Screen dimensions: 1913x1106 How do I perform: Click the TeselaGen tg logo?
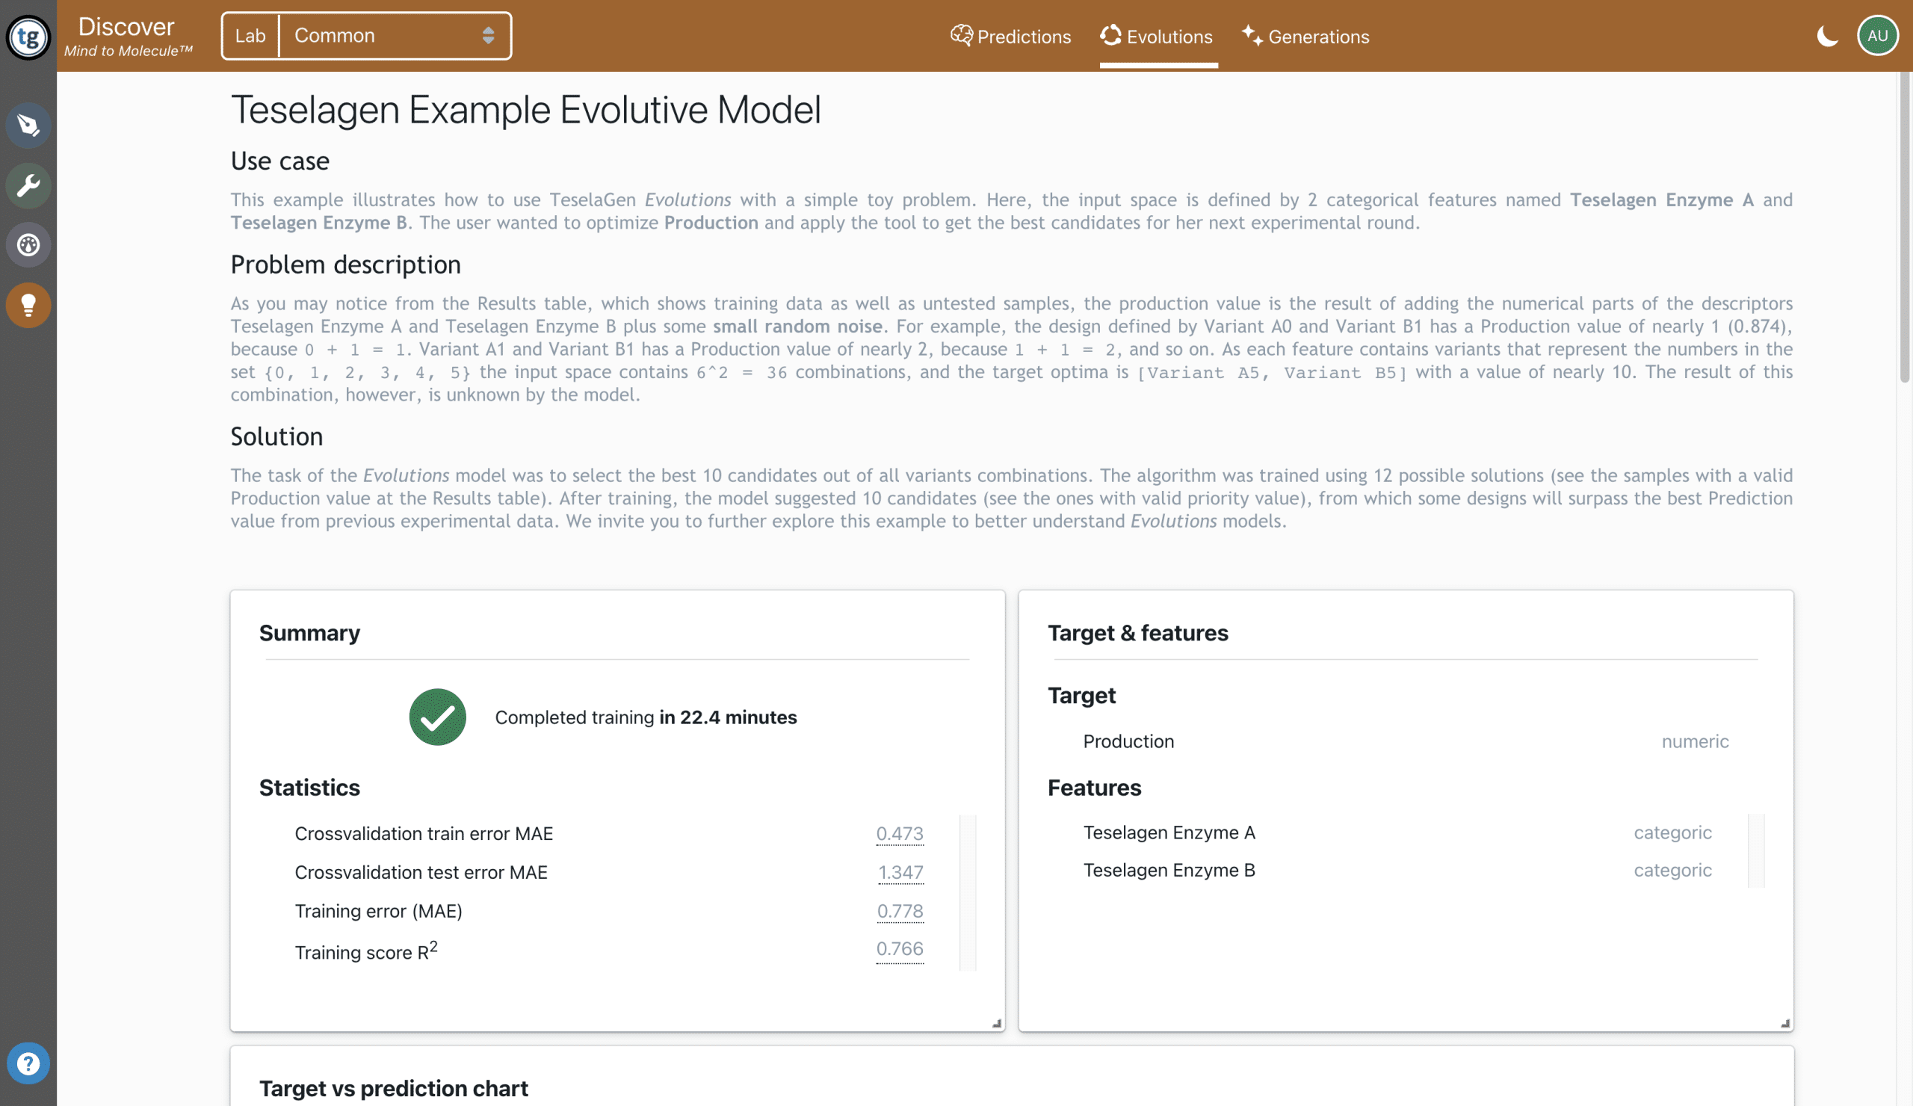[28, 36]
